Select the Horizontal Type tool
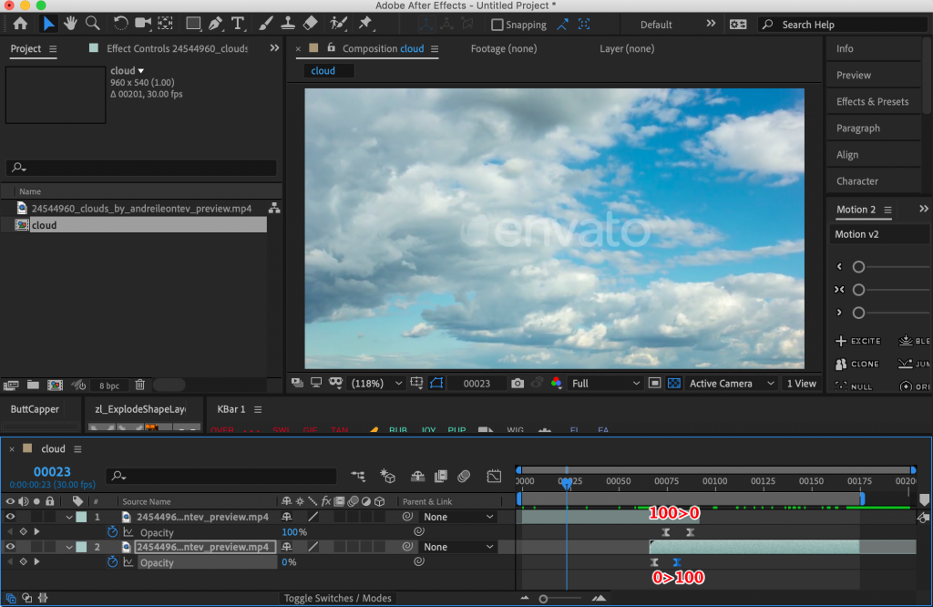This screenshot has width=933, height=607. point(238,24)
